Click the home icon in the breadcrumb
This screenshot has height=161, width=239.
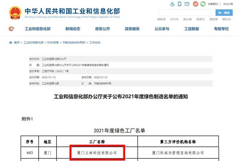pos(11,43)
